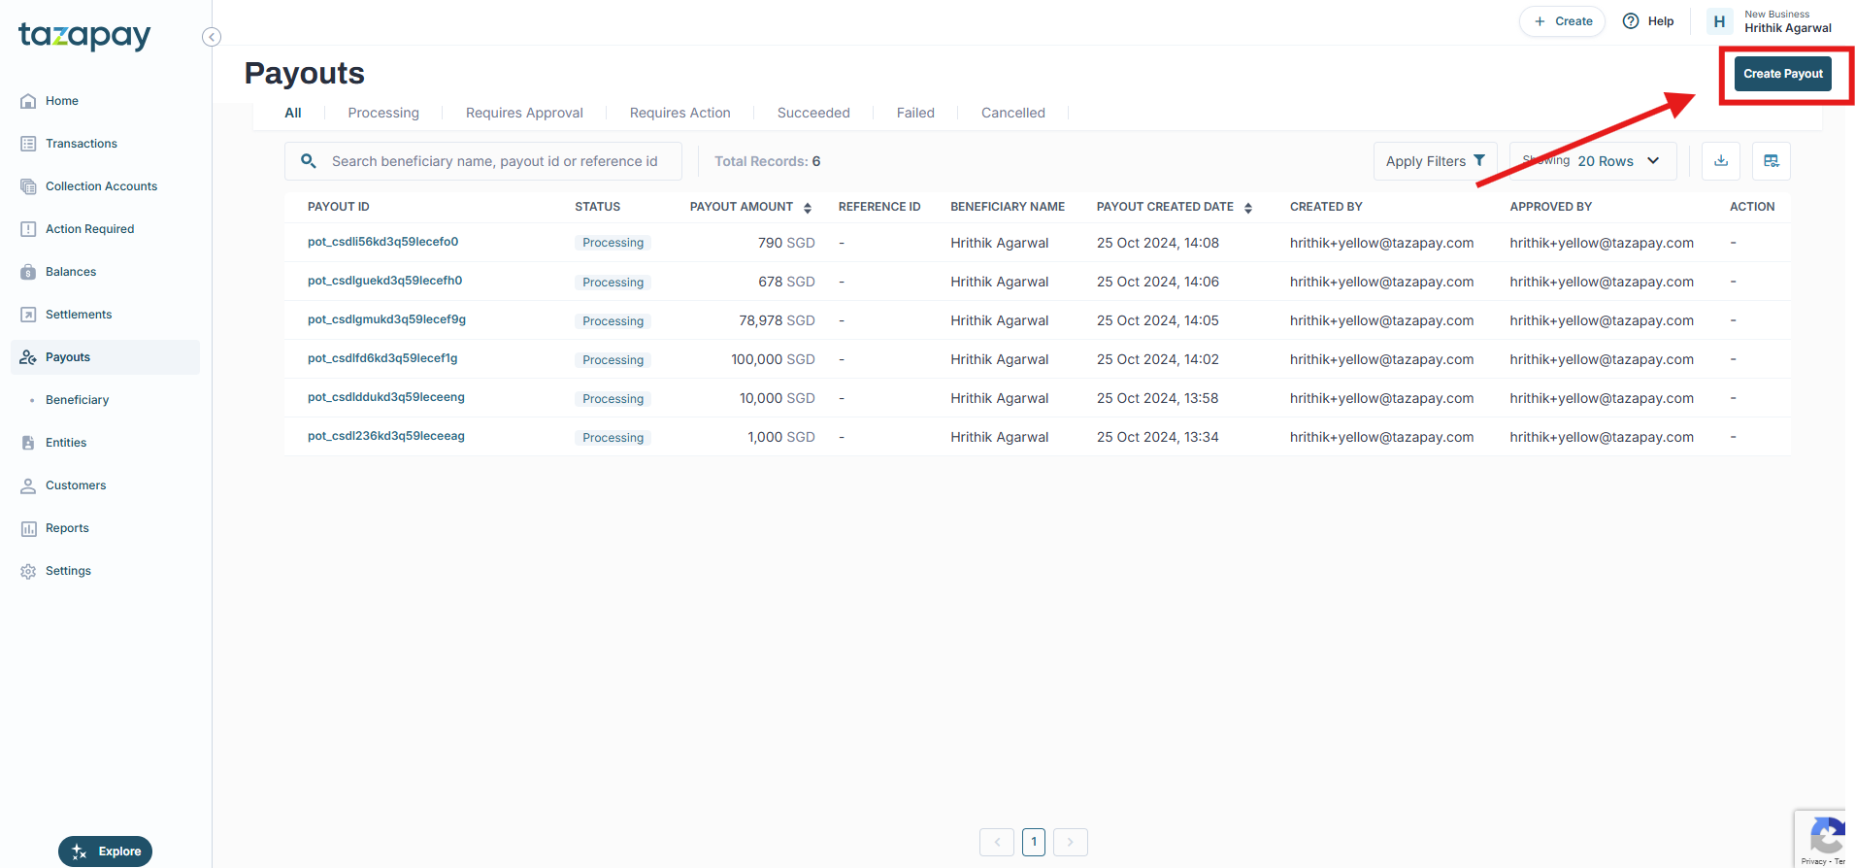Switch to the Processing tab
Image resolution: width=1855 pixels, height=868 pixels.
tap(383, 113)
